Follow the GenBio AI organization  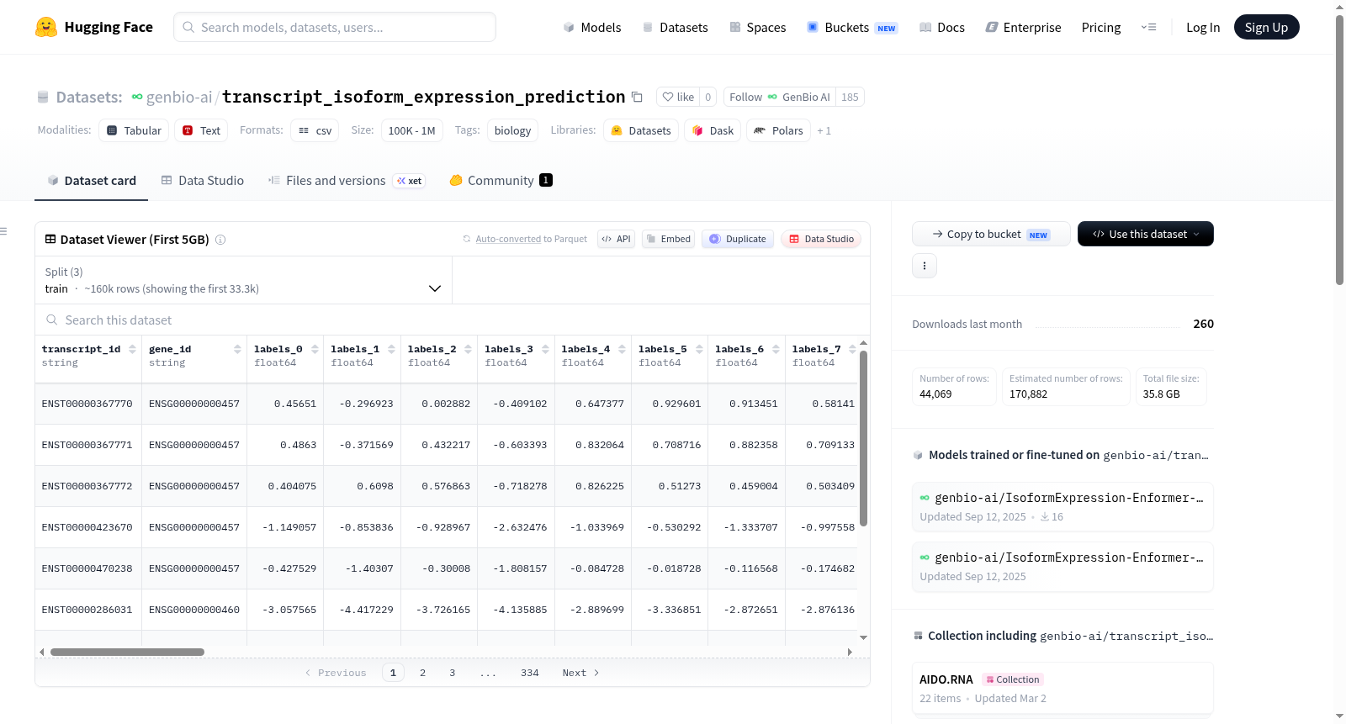click(x=780, y=97)
